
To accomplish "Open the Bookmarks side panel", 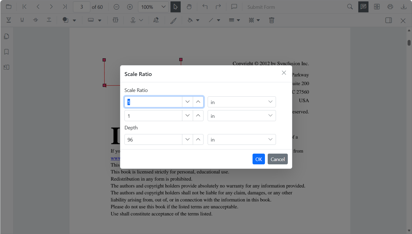I will click(7, 52).
